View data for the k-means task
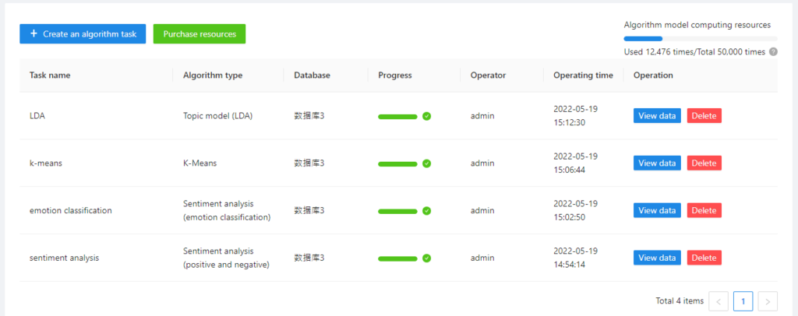The height and width of the screenshot is (316, 798). click(657, 163)
